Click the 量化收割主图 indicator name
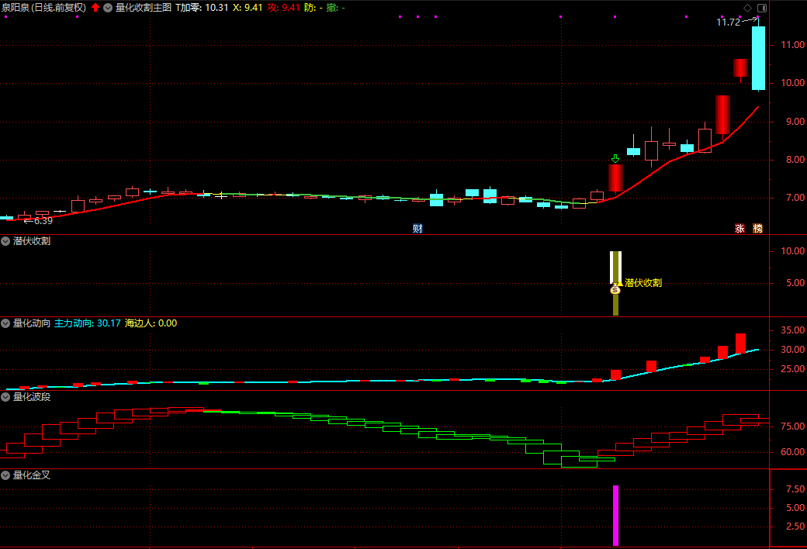The width and height of the screenshot is (807, 549). pyautogui.click(x=143, y=8)
